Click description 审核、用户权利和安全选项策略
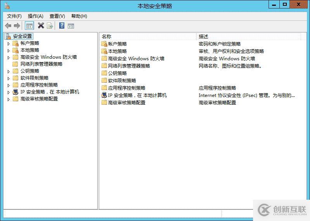 231,51
